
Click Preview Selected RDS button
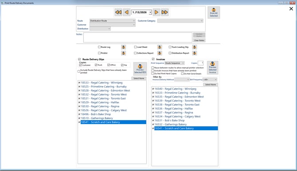pyautogui.click(x=140, y=69)
